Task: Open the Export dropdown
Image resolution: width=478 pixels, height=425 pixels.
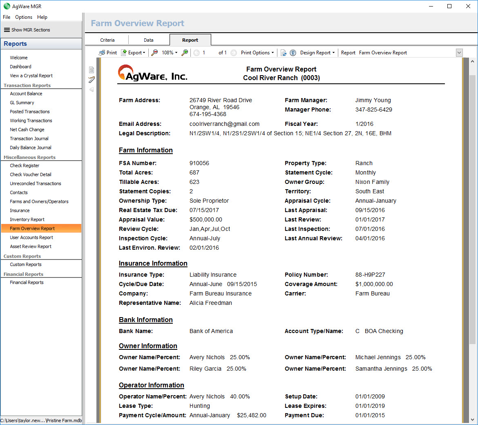Action: point(133,53)
